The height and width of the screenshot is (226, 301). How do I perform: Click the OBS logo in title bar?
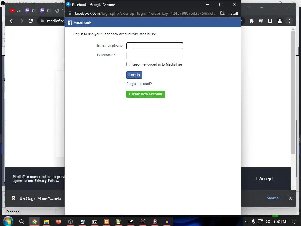pos(3,3)
